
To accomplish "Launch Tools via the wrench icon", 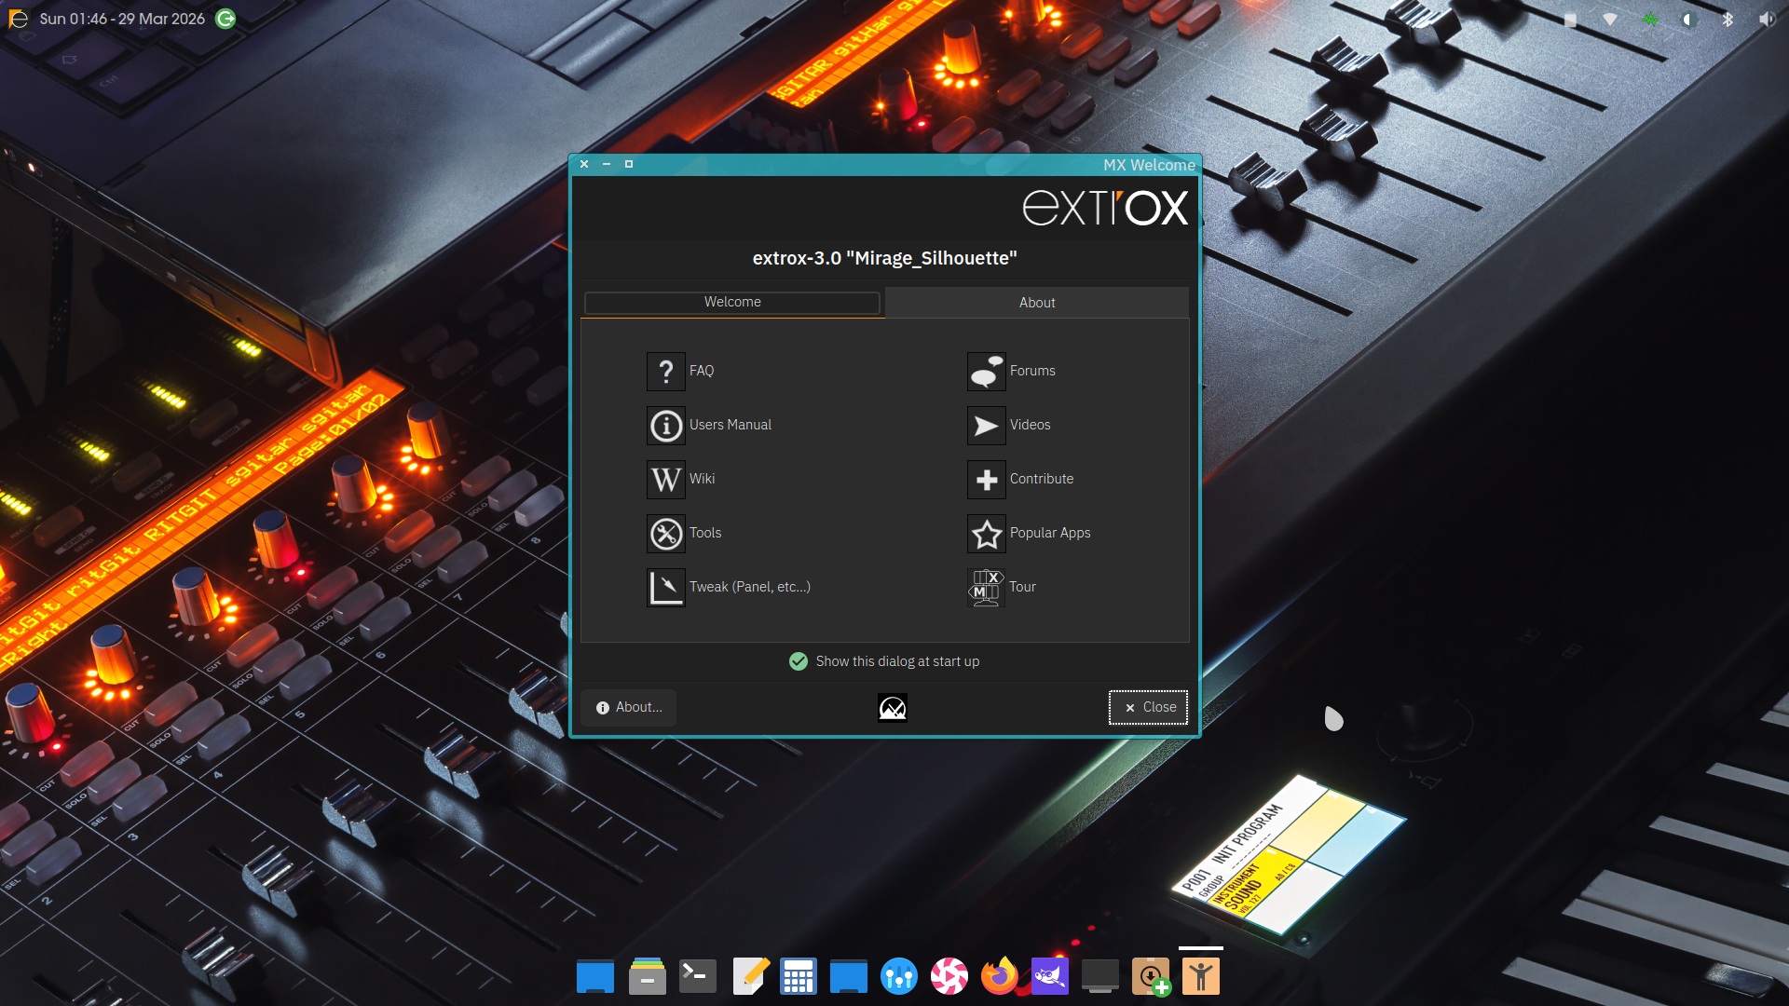I will [x=665, y=534].
